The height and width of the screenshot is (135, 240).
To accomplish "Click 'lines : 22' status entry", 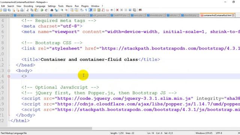I will (130, 133).
